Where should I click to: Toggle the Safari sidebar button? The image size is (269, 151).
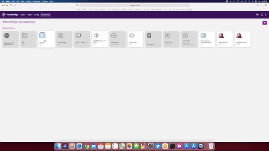pos(11,5)
